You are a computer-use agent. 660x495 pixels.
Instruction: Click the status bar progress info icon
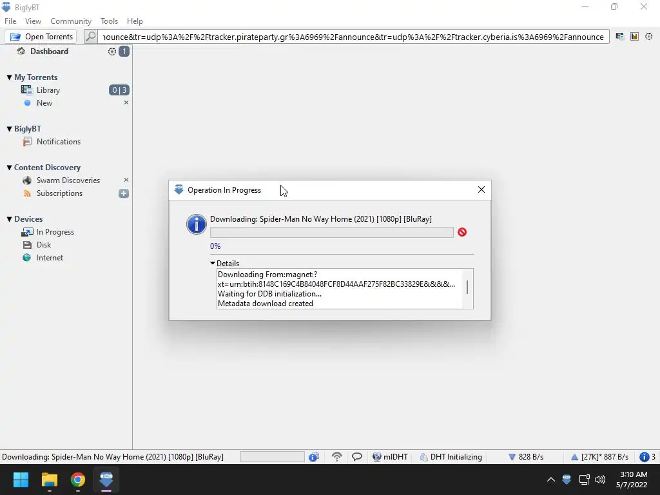(314, 457)
